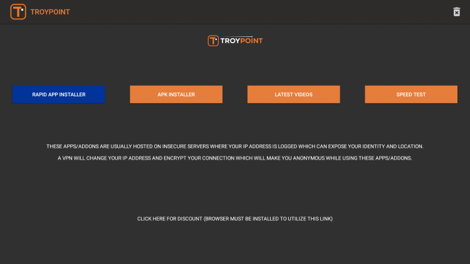This screenshot has width=470, height=264.
Task: Click the TROYPOINT title text in header
Action: [x=50, y=12]
